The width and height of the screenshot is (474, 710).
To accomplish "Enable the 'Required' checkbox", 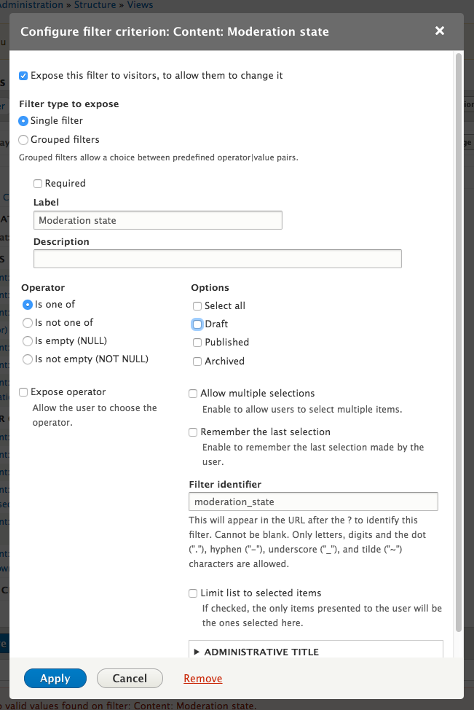I will 37,183.
